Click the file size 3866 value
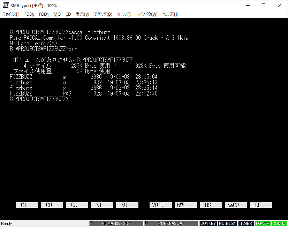Screen dimensions: 288x227 pos(96,88)
